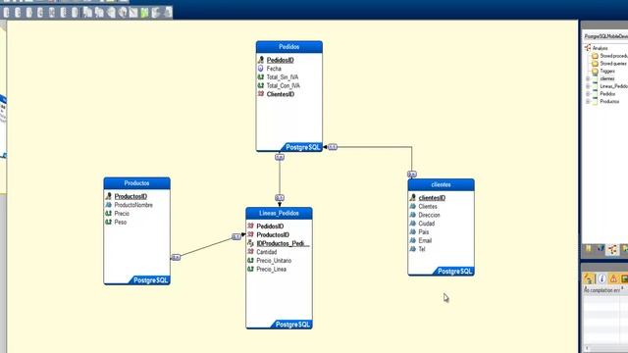Image resolution: width=628 pixels, height=353 pixels.
Task: Click the PostgreSQL badge on the Productos table
Action: pos(150,280)
